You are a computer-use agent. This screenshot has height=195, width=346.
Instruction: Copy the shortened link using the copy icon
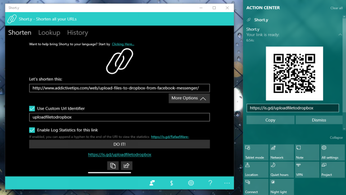pyautogui.click(x=113, y=165)
